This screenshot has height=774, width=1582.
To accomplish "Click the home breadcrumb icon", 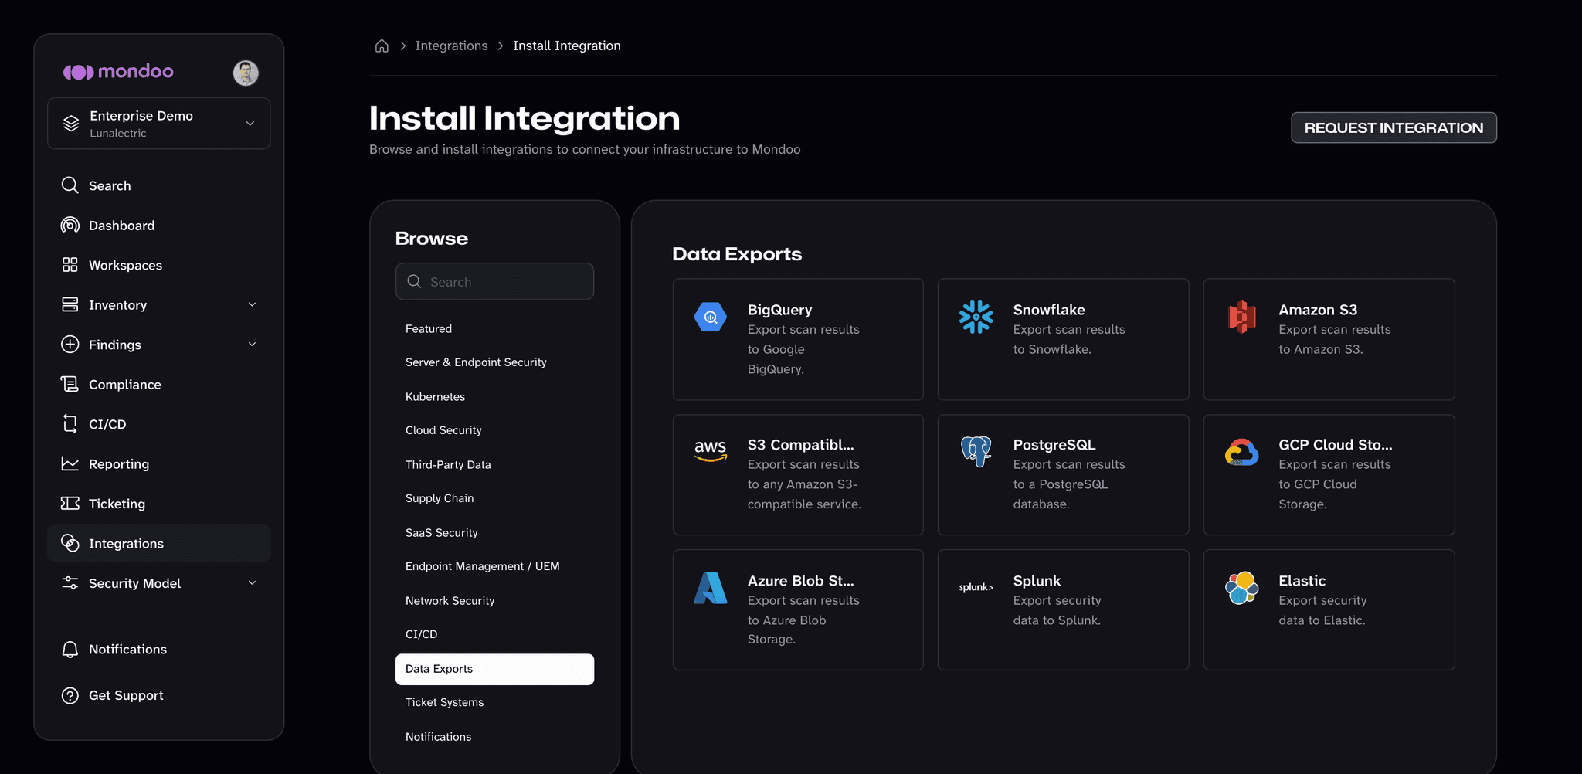I will tap(382, 46).
